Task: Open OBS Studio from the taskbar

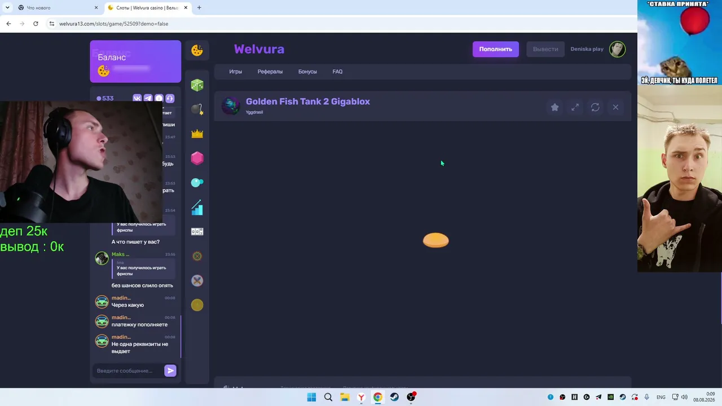Action: (x=411, y=398)
